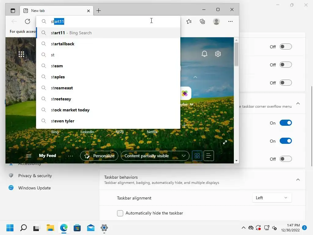Click the cloud sync tray icon
Viewport: 313px width, 235px height.
coord(251,228)
